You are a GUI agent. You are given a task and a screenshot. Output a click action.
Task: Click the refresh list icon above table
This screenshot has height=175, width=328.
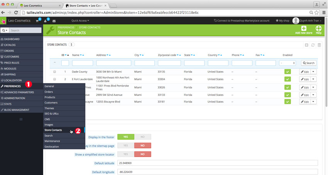point(313,45)
